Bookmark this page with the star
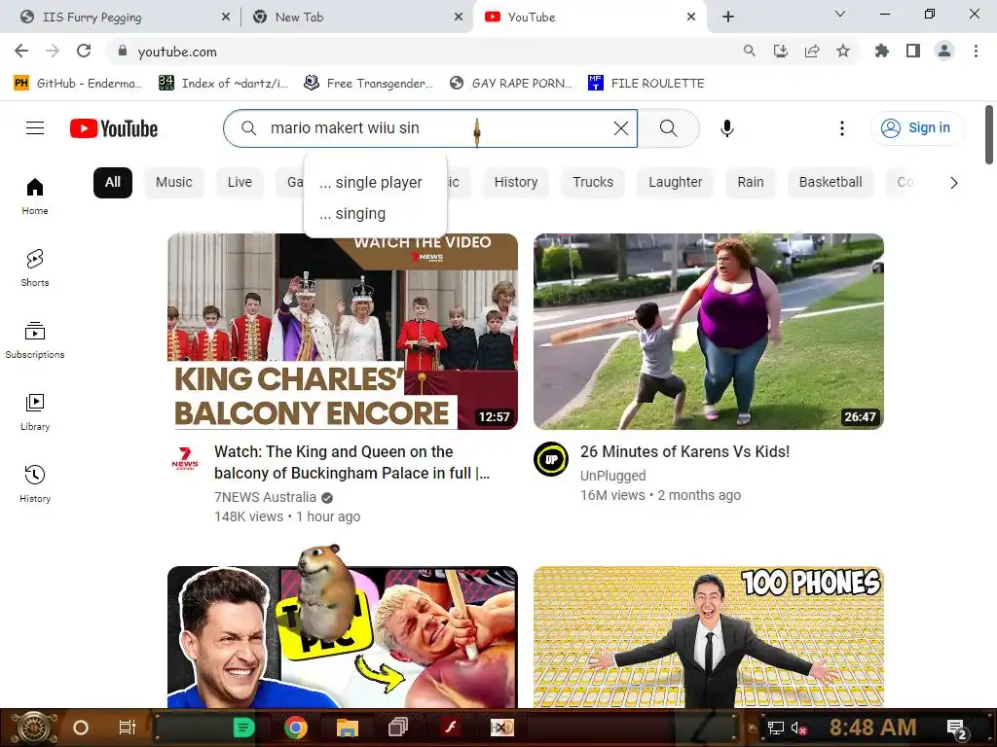Image resolution: width=997 pixels, height=747 pixels. click(843, 51)
